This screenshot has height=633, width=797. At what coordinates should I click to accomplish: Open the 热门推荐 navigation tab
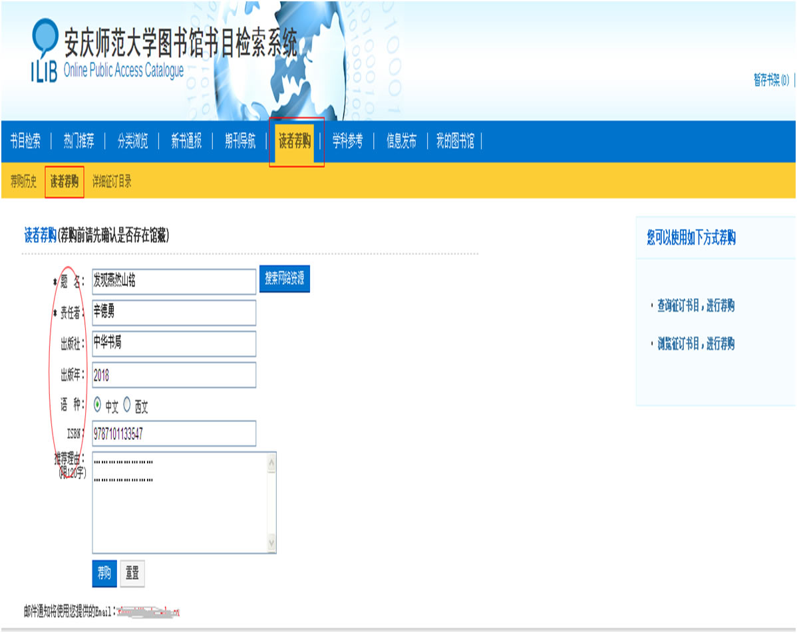click(x=79, y=141)
